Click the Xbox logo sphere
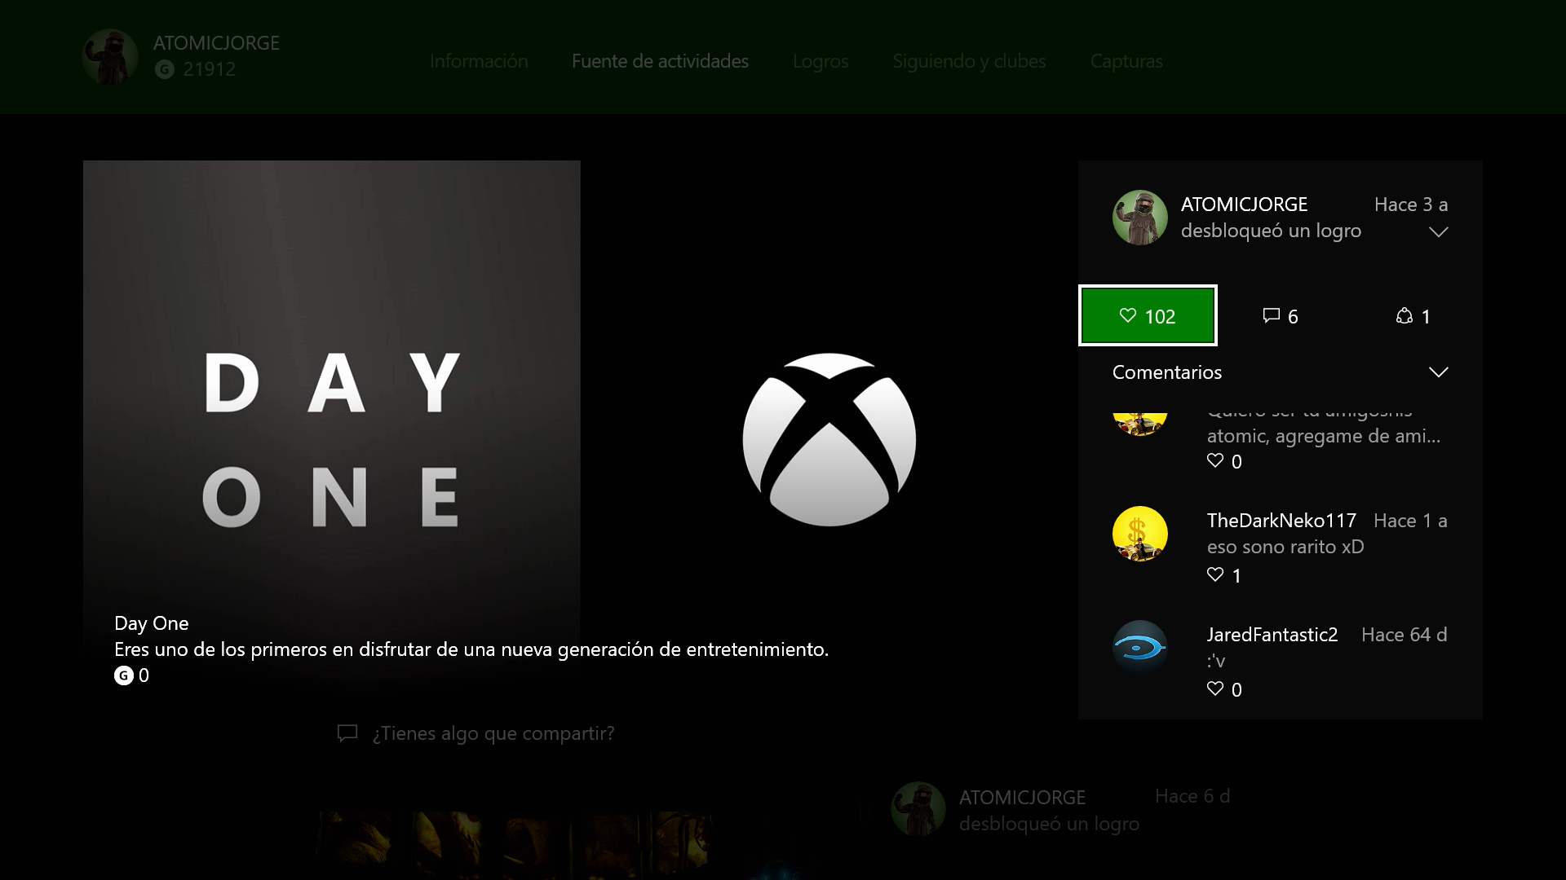The height and width of the screenshot is (880, 1566). click(x=829, y=439)
